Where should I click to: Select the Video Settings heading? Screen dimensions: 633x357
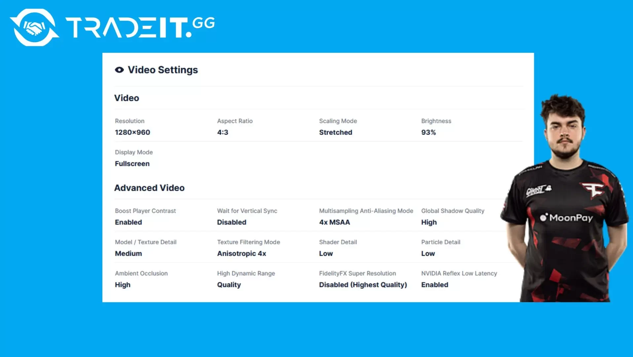(163, 70)
